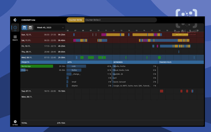This screenshot has width=211, height=132.
Task: Click the APPS column header
Action: click(x=89, y=62)
